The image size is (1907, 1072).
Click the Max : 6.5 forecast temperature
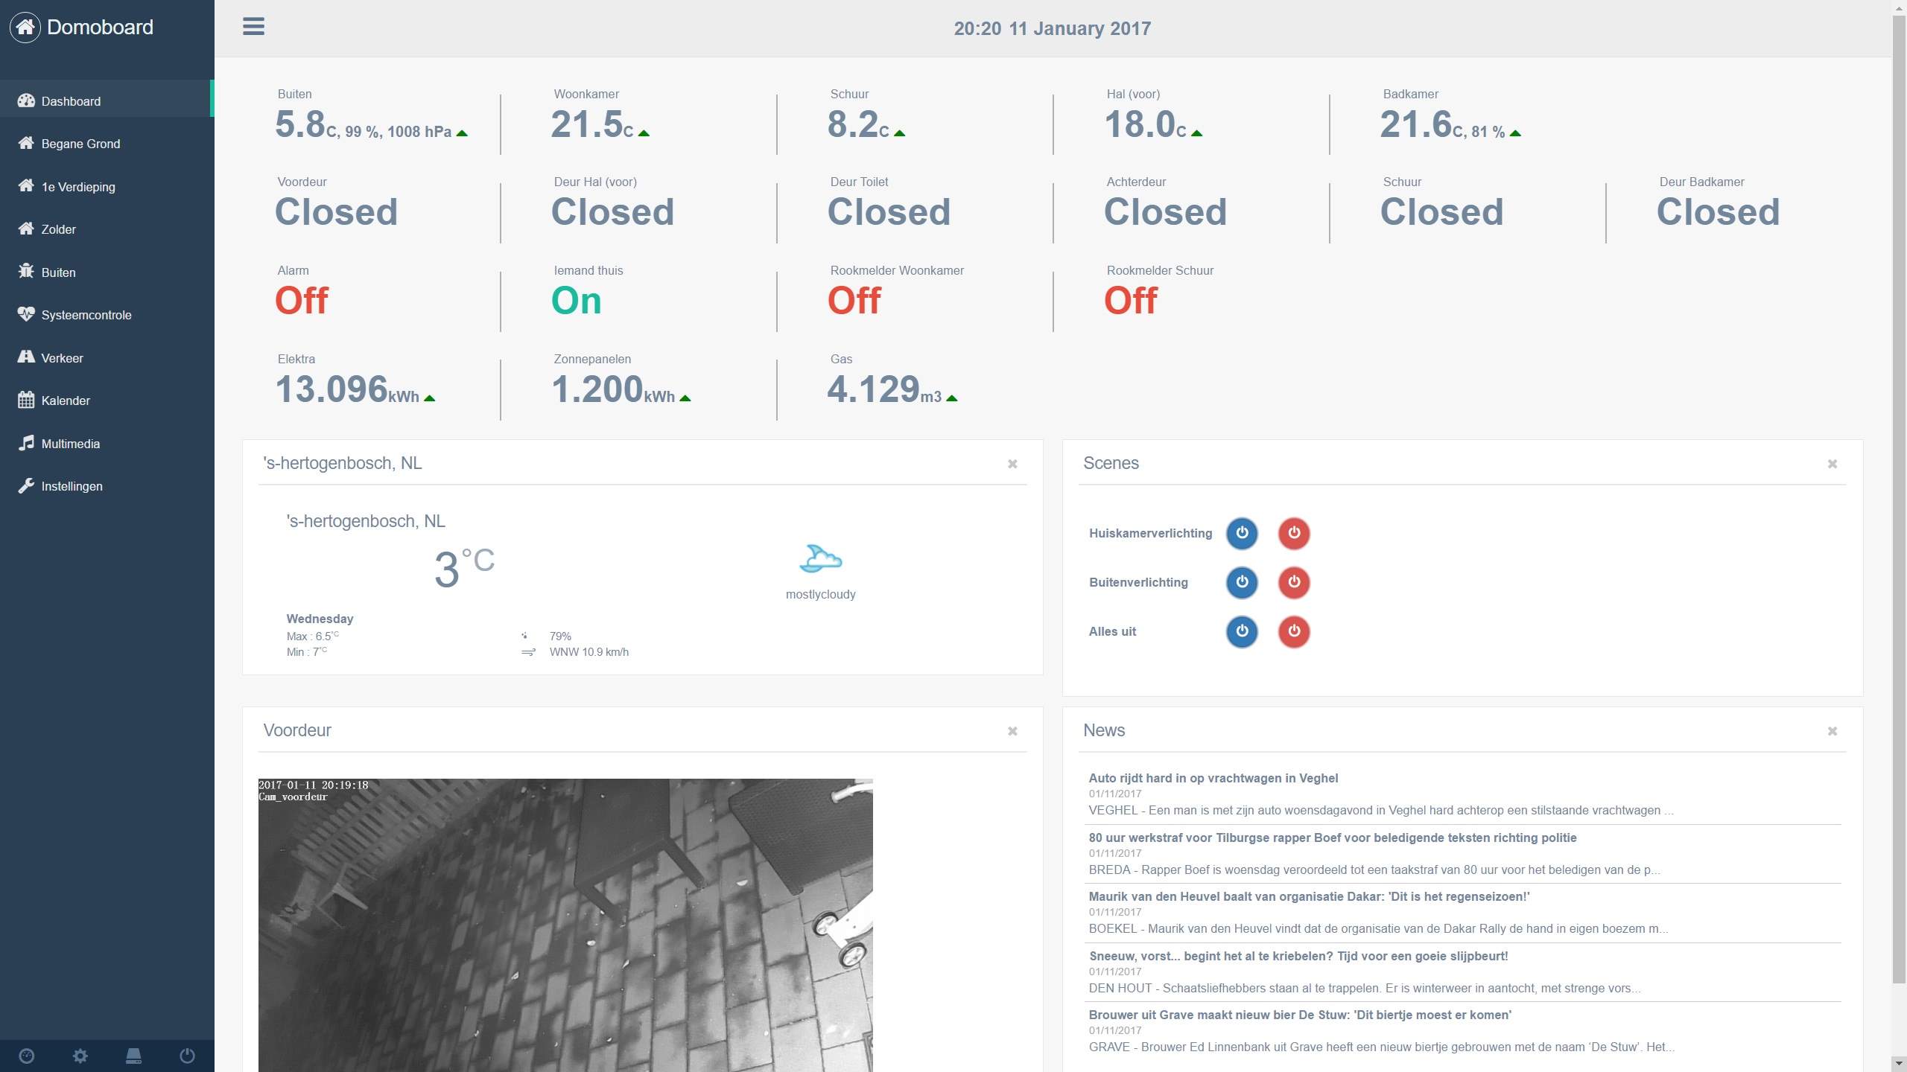click(x=313, y=636)
